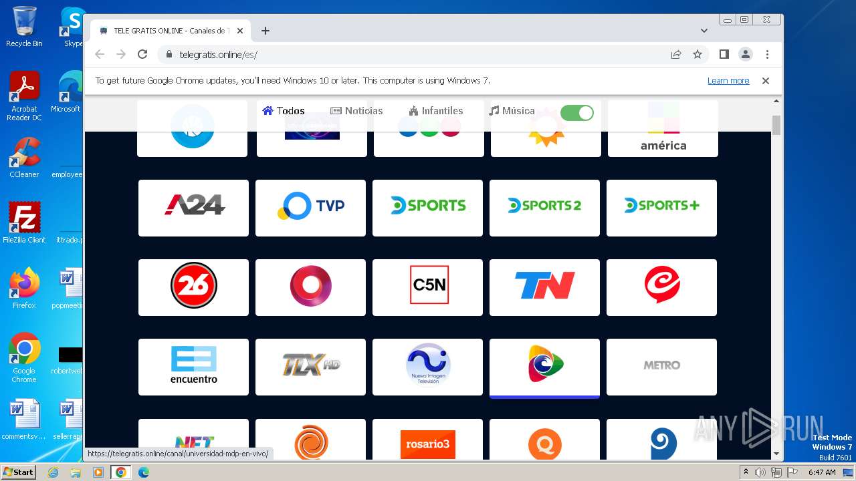
Task: Open the red speech-bubble logo channel tile
Action: point(661,287)
